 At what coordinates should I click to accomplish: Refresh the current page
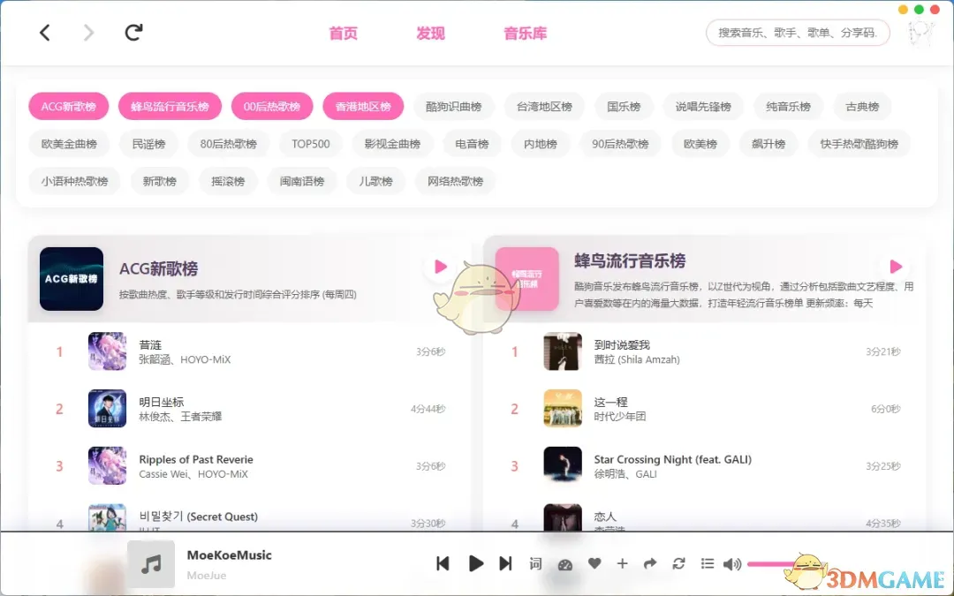coord(133,32)
